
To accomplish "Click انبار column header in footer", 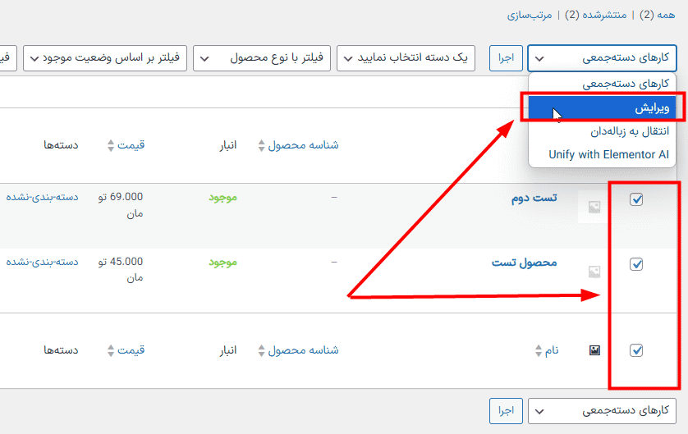I will (228, 350).
